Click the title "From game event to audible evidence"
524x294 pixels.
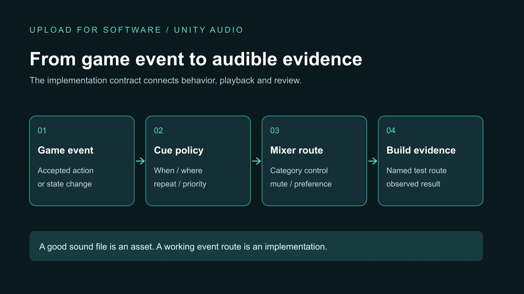[196, 59]
